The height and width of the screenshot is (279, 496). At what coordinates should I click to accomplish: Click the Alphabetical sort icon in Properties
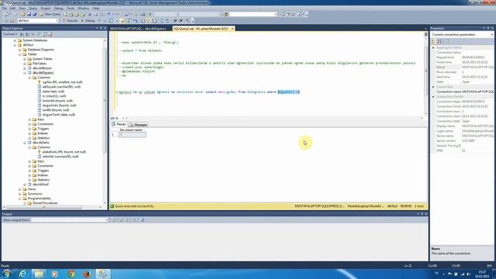pos(439,41)
